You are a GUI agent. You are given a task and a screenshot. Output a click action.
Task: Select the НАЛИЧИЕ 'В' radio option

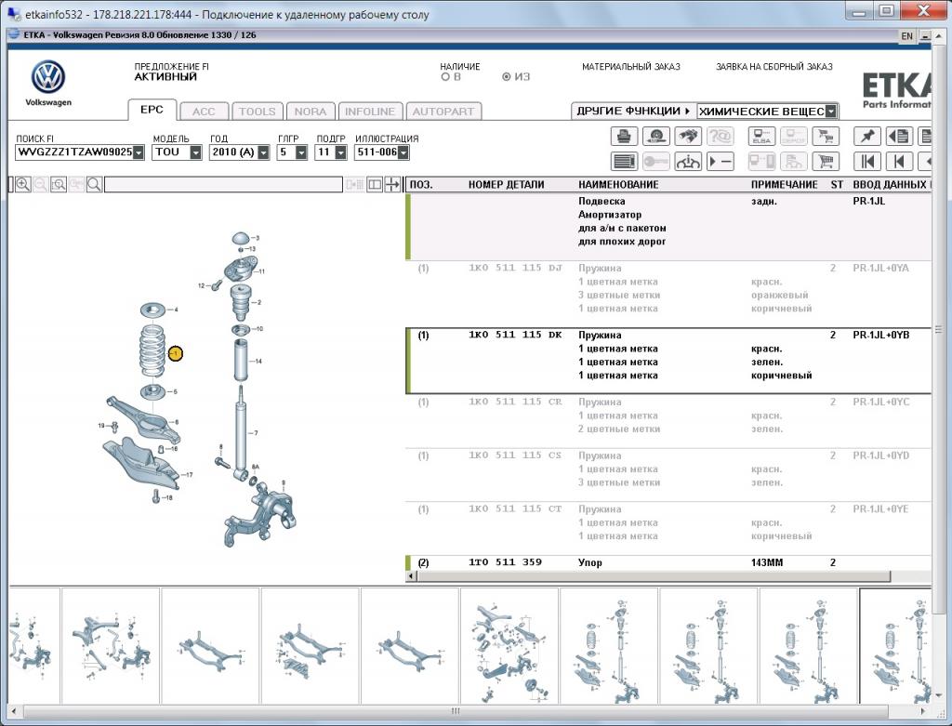(445, 77)
